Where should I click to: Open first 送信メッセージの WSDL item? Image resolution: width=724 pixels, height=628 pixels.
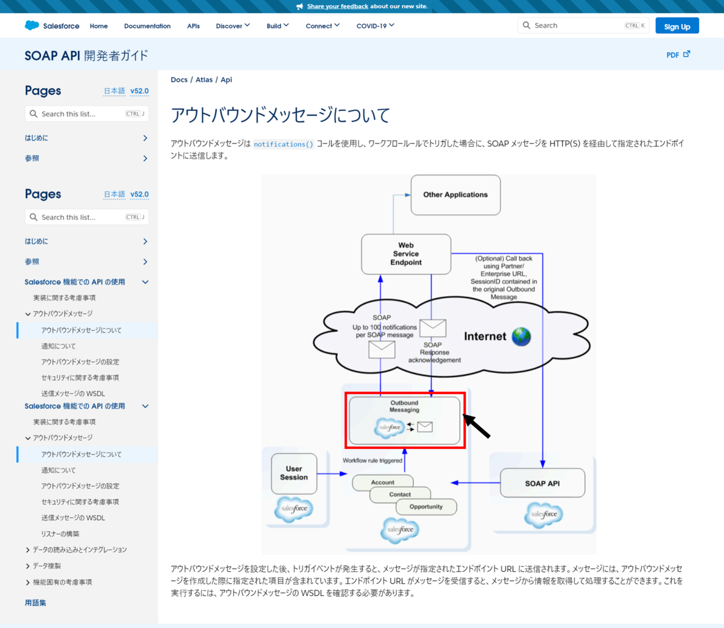73,393
